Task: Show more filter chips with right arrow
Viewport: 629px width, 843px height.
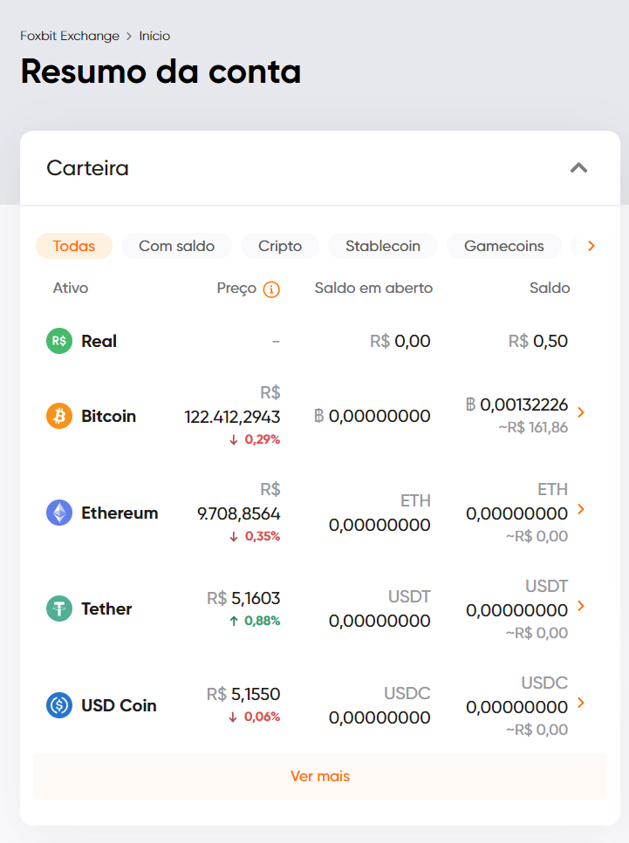Action: (x=591, y=246)
